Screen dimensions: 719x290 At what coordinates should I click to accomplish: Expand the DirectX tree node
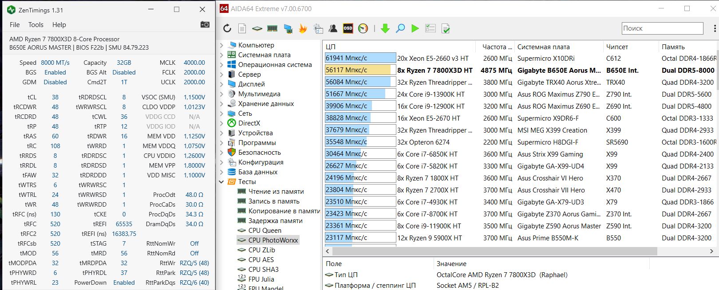coord(221,123)
